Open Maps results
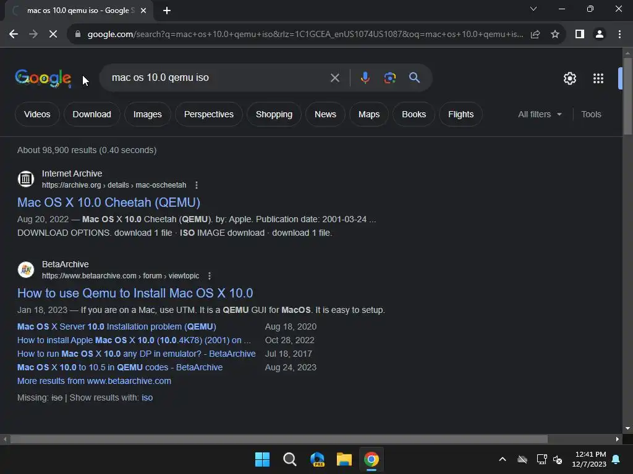 tap(369, 114)
